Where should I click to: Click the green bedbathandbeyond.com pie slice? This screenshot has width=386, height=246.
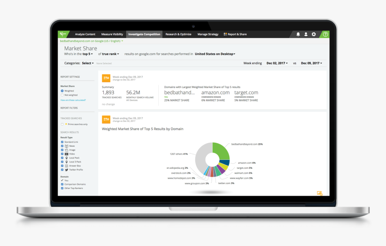click(222, 150)
